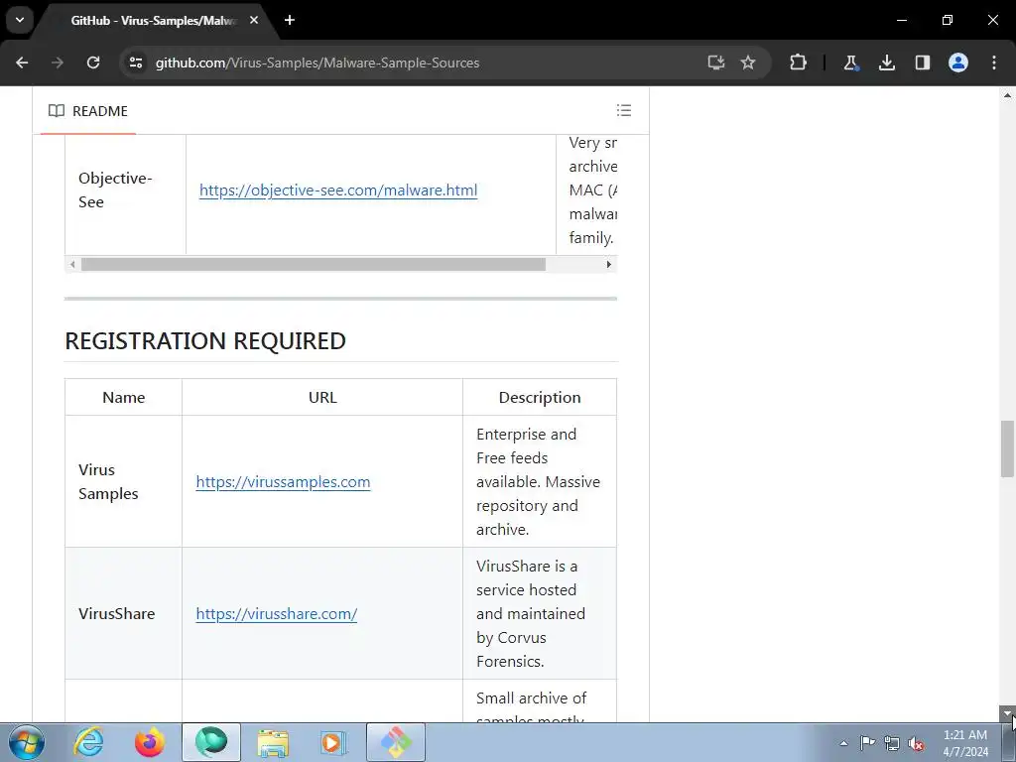Open the clock showing 1:21 AM
Viewport: 1016px width, 762px height.
click(965, 743)
